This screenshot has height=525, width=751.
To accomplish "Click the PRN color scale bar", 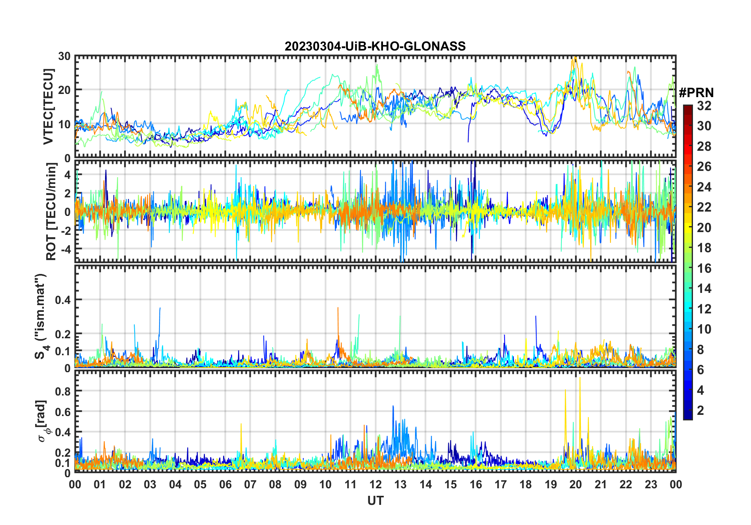I will coord(688,262).
